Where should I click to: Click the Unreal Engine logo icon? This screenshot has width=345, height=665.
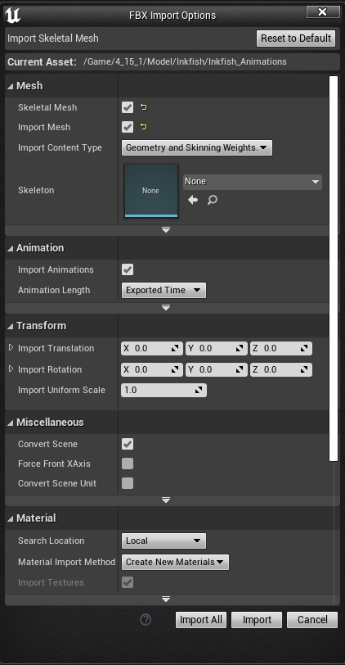[x=12, y=16]
